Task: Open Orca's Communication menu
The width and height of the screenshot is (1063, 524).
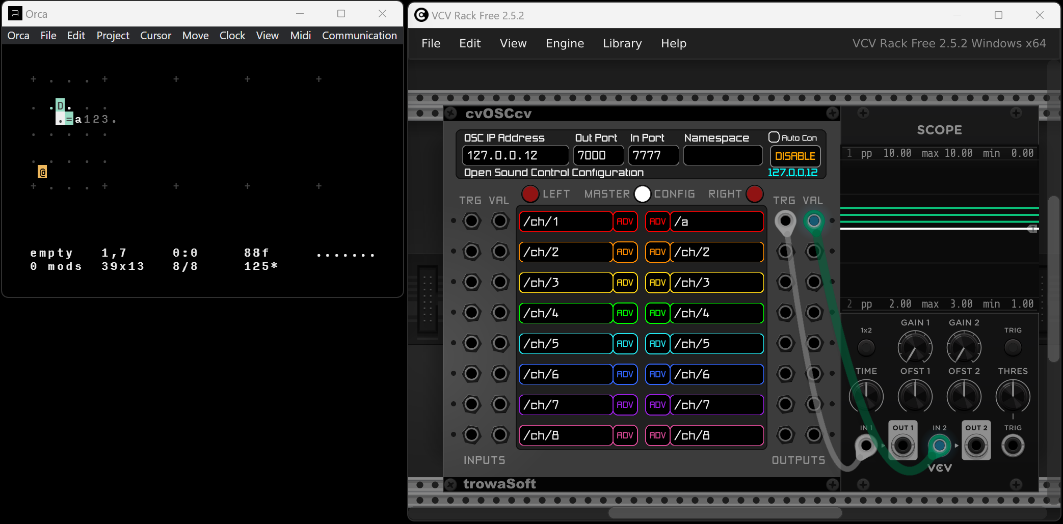Action: (x=359, y=36)
